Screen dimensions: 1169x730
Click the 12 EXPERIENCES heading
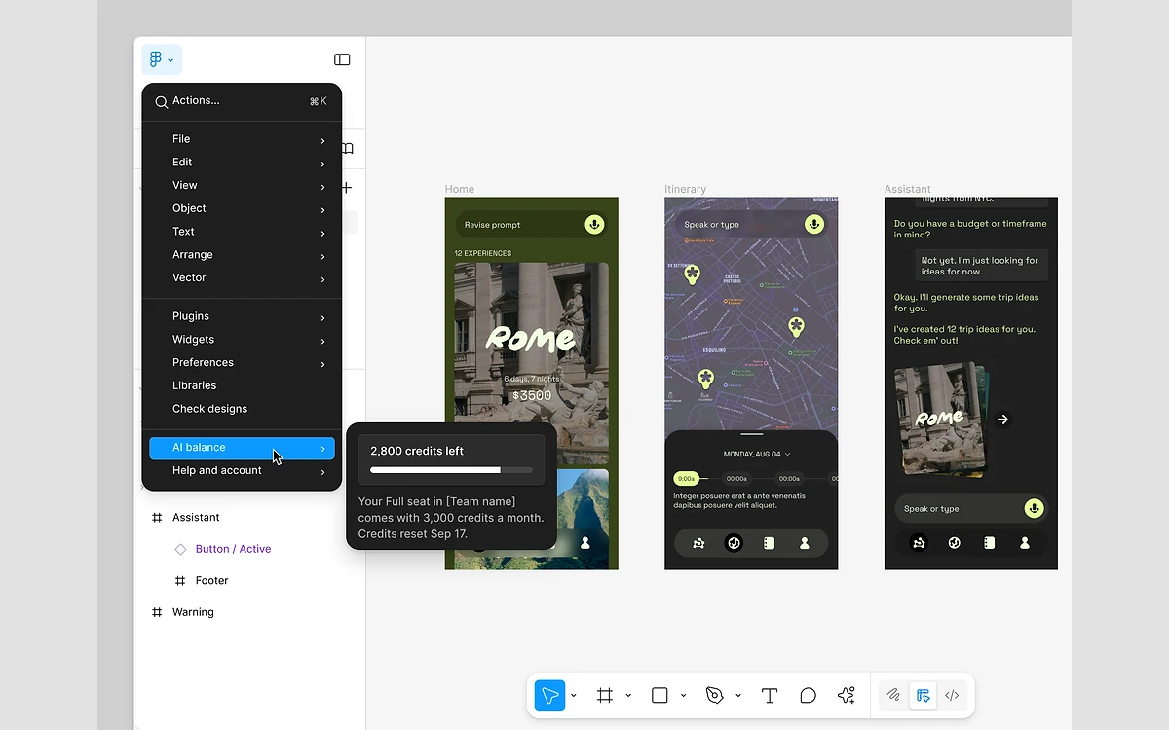point(483,253)
